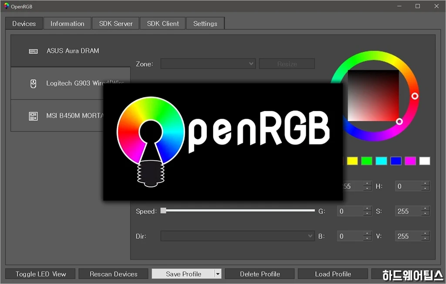Click the Save Profile button
Screen dimensions: 446x284
(183, 274)
